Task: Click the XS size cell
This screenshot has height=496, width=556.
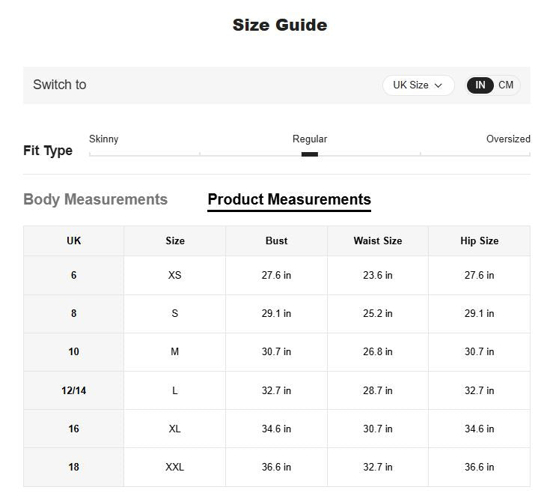Action: coord(174,275)
